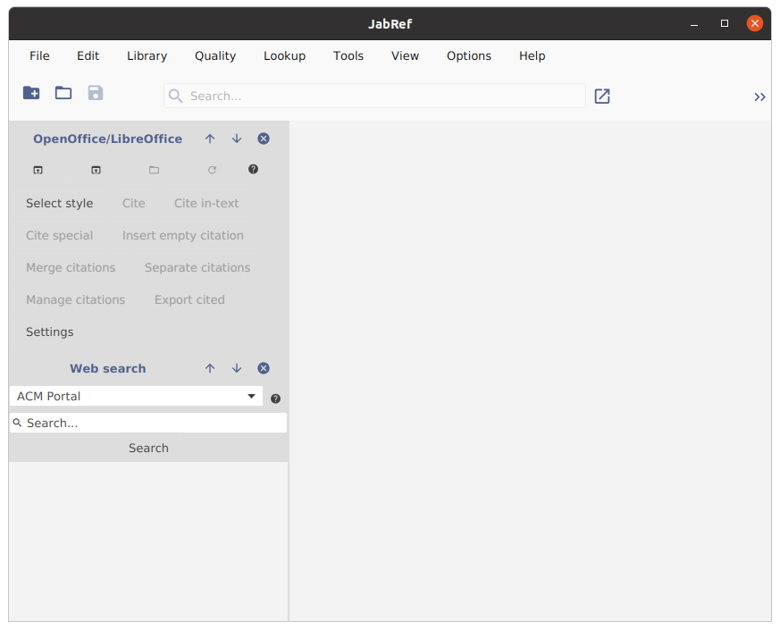Open the Tools menu
This screenshot has width=780, height=630.
pyautogui.click(x=348, y=55)
